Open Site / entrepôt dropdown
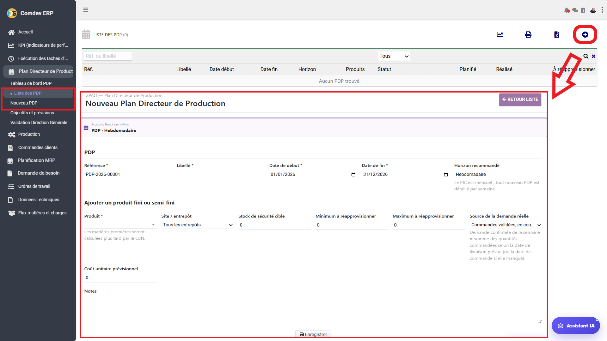 coord(198,225)
